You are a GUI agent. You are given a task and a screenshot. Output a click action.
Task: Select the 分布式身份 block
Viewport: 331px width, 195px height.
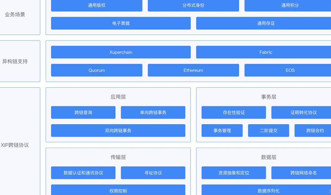(194, 5)
